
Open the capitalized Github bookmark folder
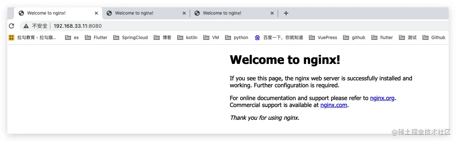point(434,37)
